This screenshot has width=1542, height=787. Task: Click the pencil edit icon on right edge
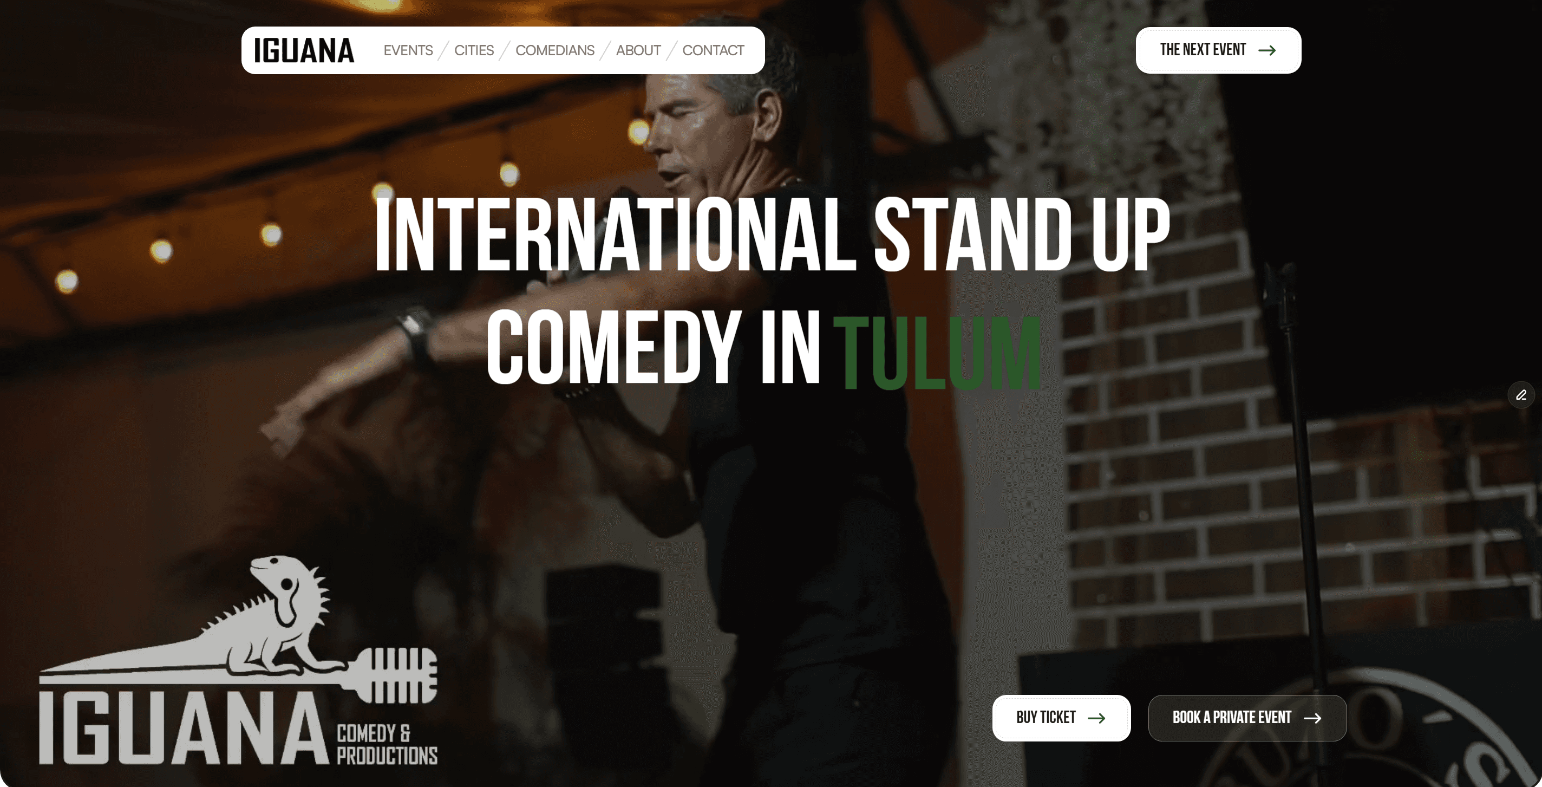(x=1520, y=395)
